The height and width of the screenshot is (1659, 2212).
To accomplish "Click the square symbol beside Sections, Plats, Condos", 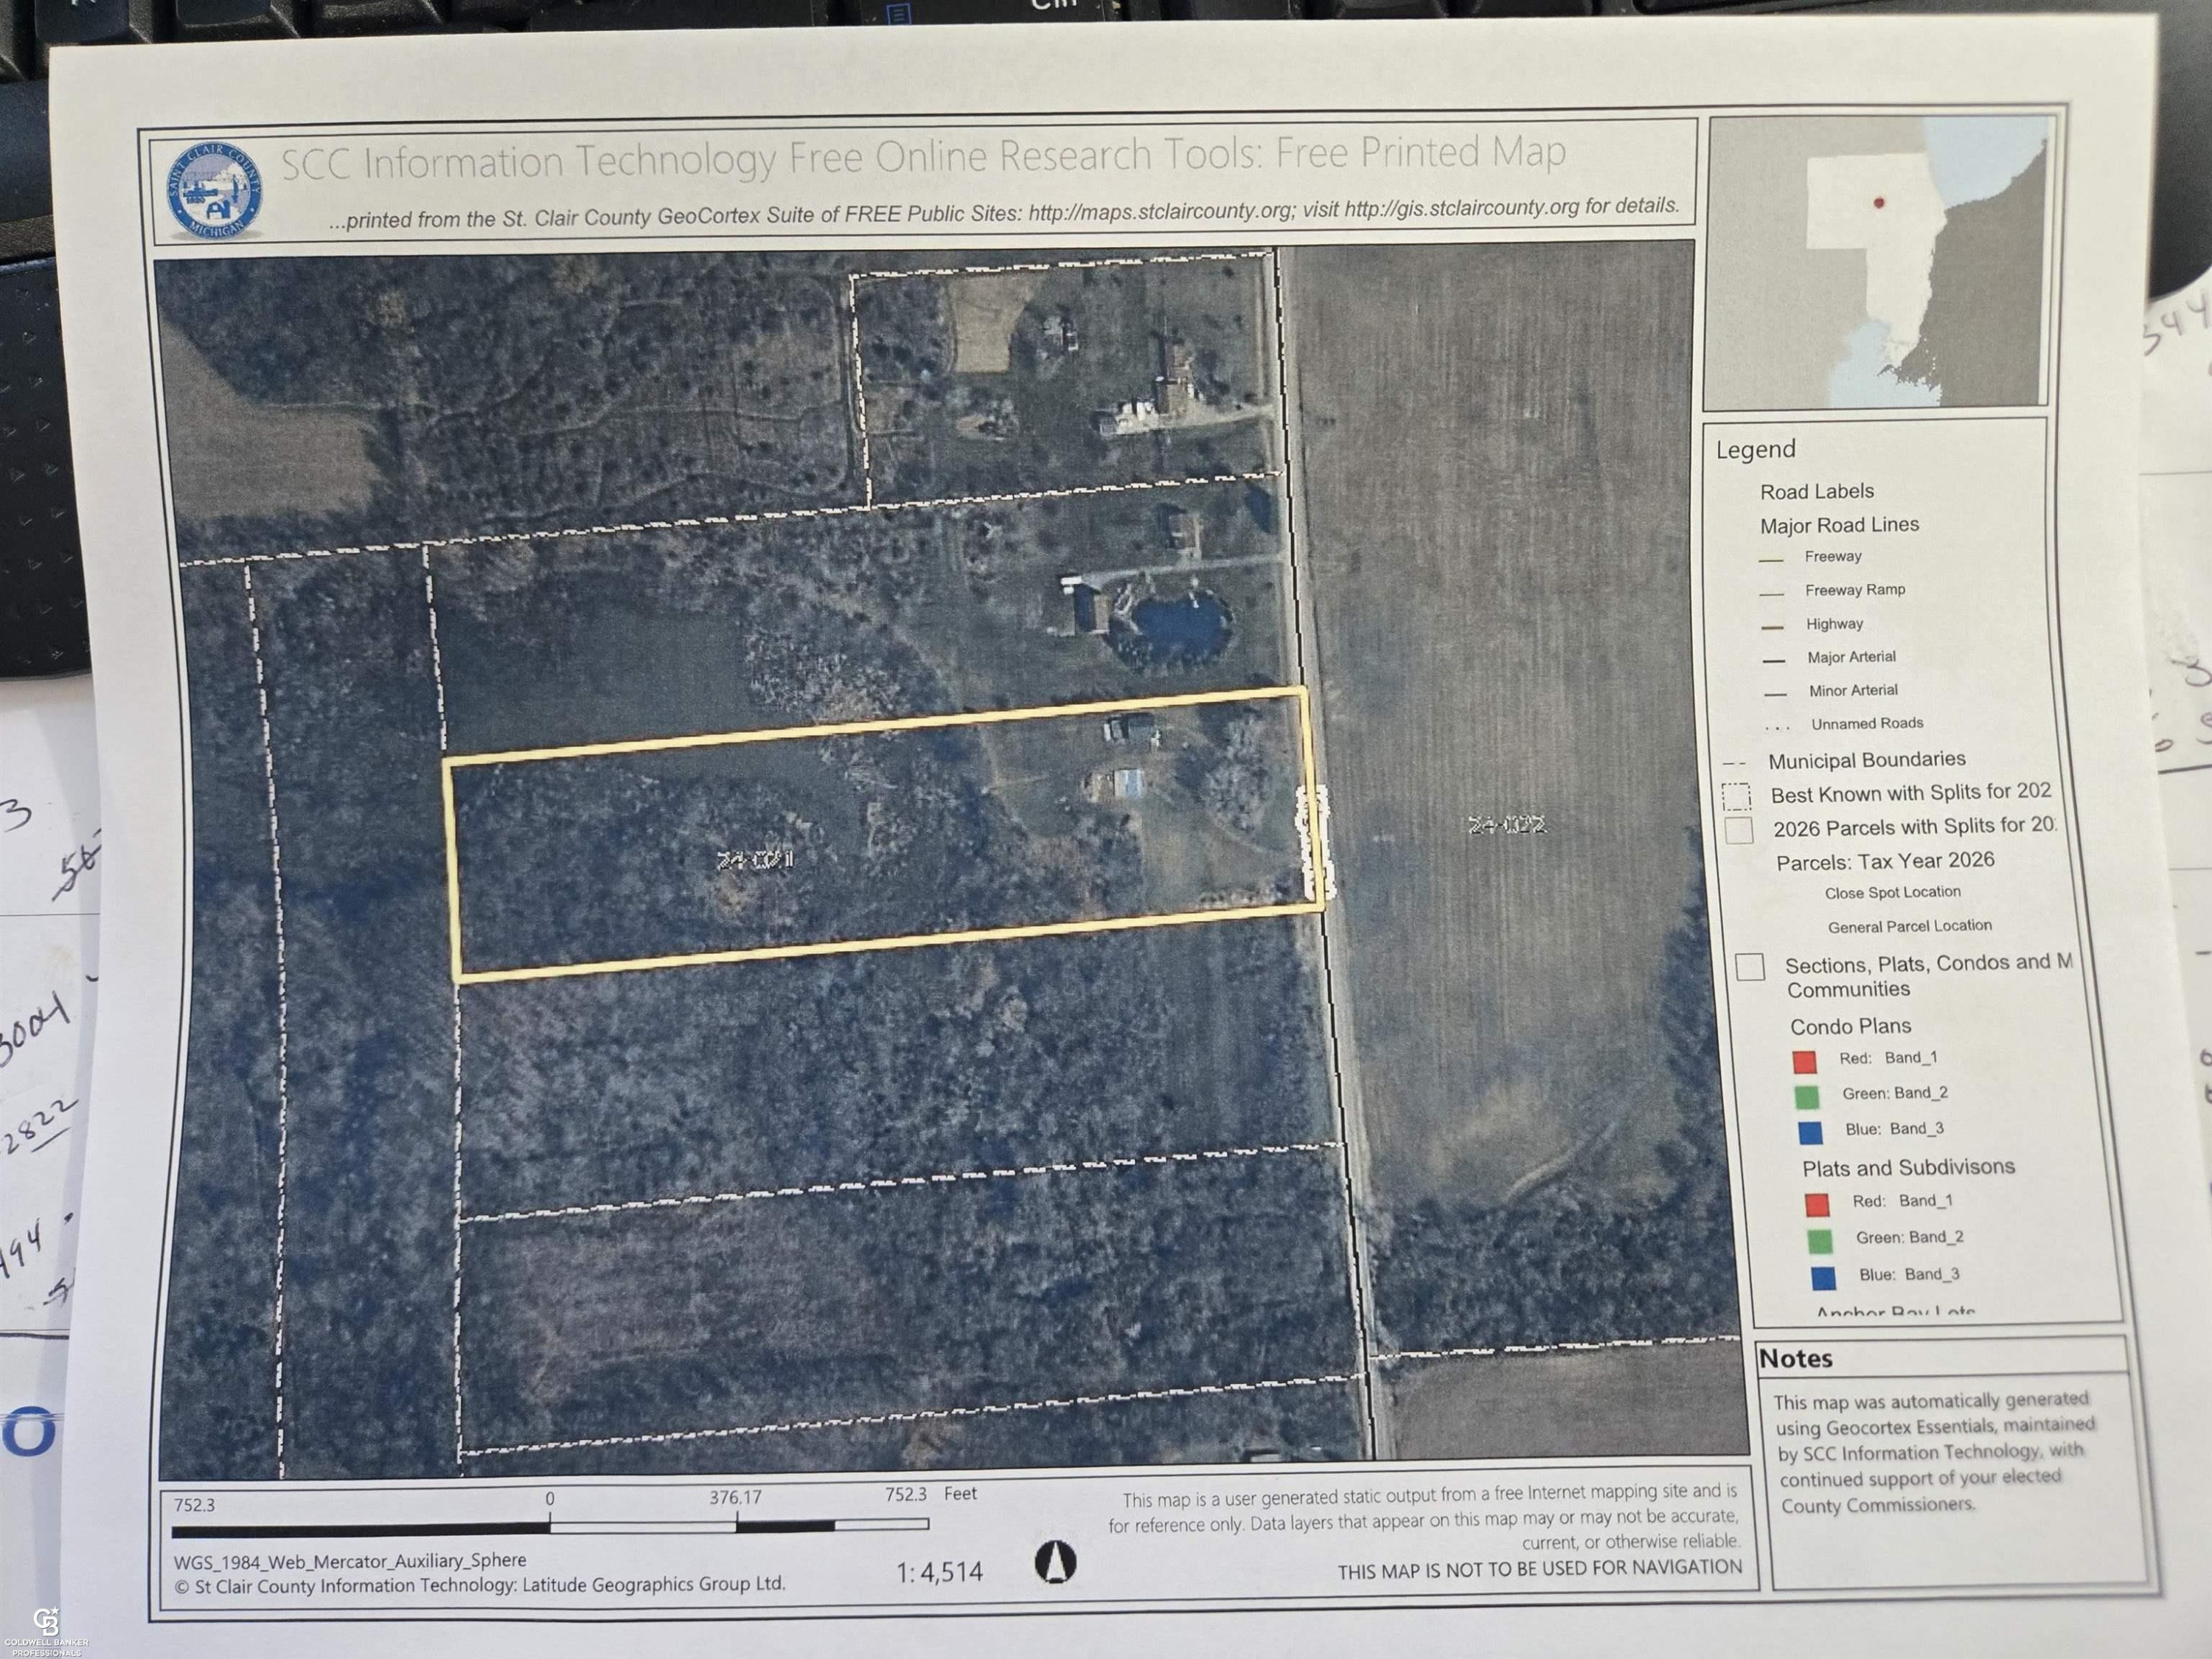I will (x=1750, y=967).
